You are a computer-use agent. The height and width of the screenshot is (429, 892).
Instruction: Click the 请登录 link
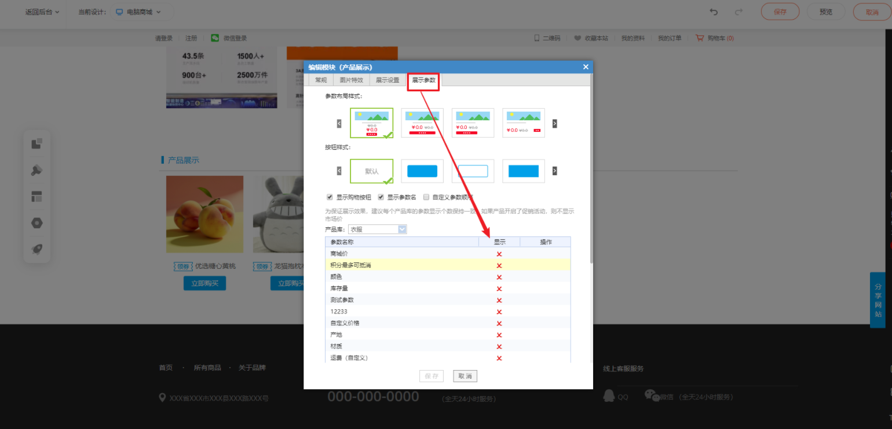point(164,38)
